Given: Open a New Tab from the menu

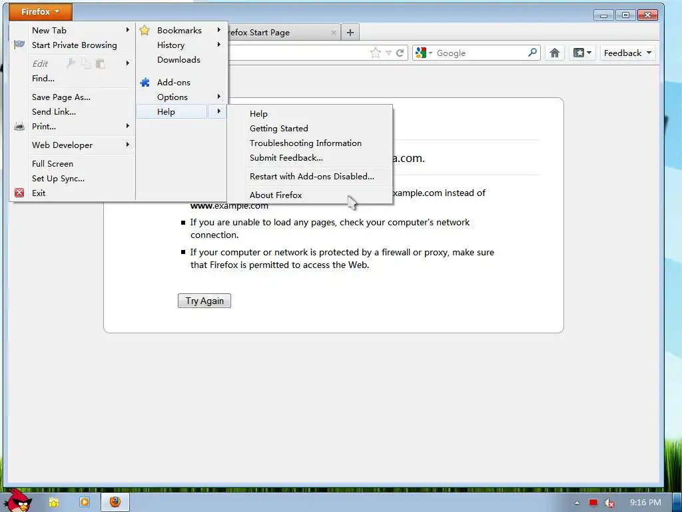Looking at the screenshot, I should point(49,30).
